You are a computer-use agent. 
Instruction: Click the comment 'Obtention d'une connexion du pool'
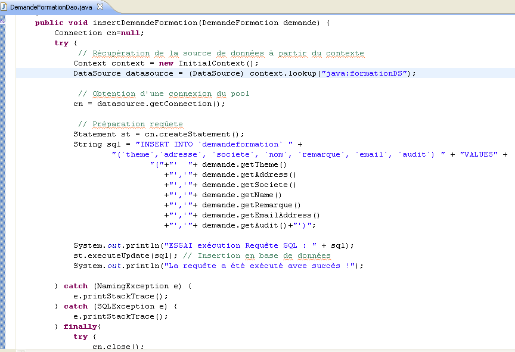point(164,94)
